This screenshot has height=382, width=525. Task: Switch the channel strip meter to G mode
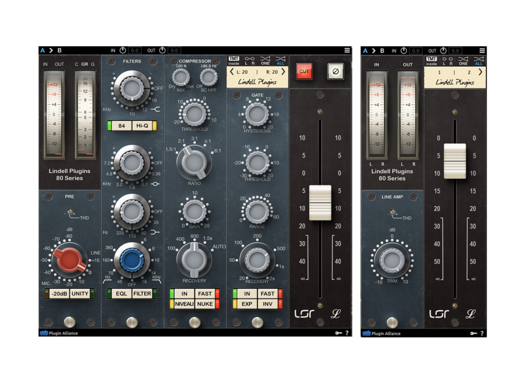click(x=93, y=64)
